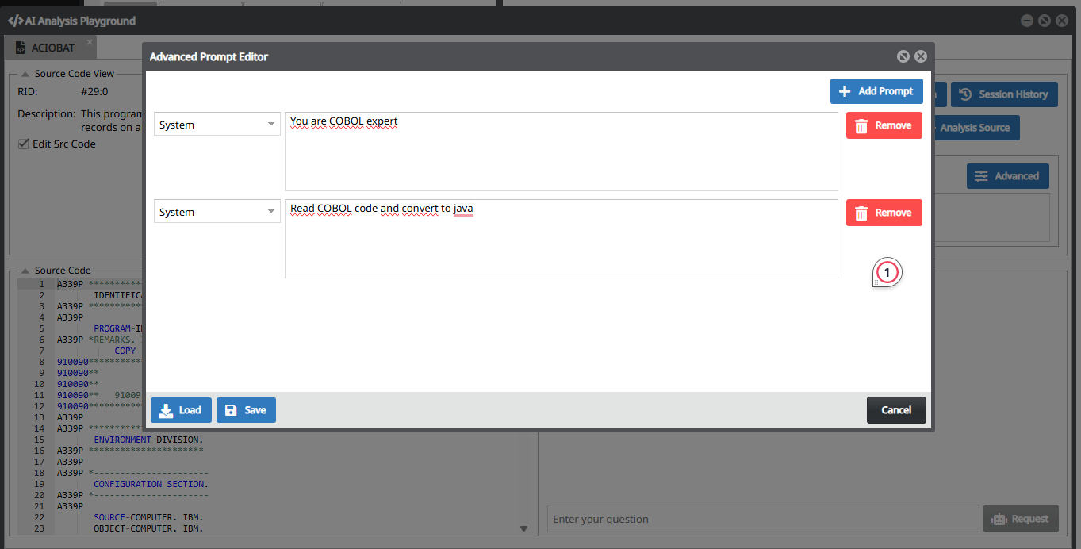Maximize the Advanced Prompt Editor dialog
Viewport: 1081px width, 549px height.
point(903,56)
